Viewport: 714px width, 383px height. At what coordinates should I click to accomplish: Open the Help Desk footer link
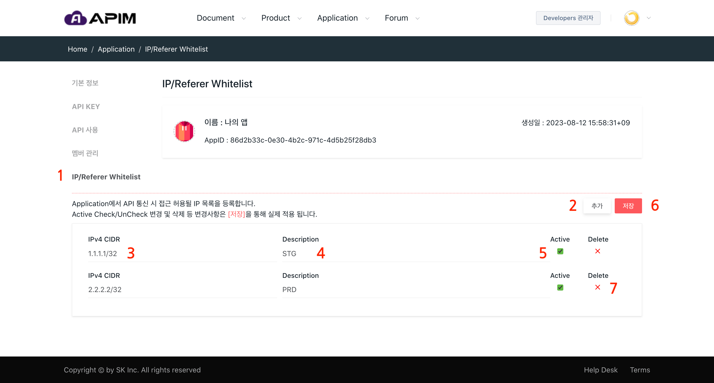pos(600,370)
